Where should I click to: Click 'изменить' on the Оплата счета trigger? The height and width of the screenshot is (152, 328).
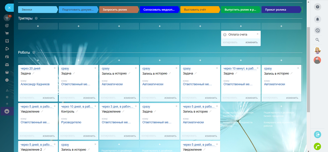pos(251,42)
